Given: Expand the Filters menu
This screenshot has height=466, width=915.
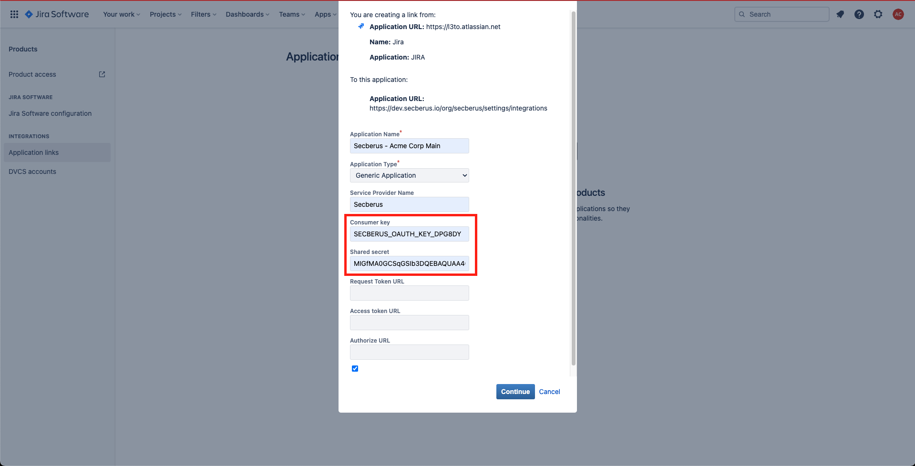Looking at the screenshot, I should coord(204,14).
